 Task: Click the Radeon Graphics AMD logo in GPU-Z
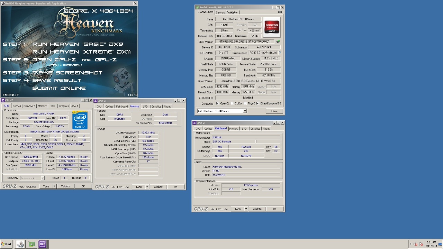(x=272, y=27)
